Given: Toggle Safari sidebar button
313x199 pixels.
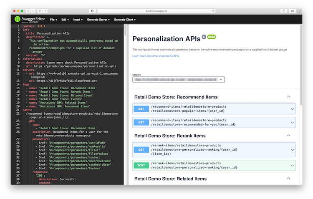Looking at the screenshot, I should [41, 11].
